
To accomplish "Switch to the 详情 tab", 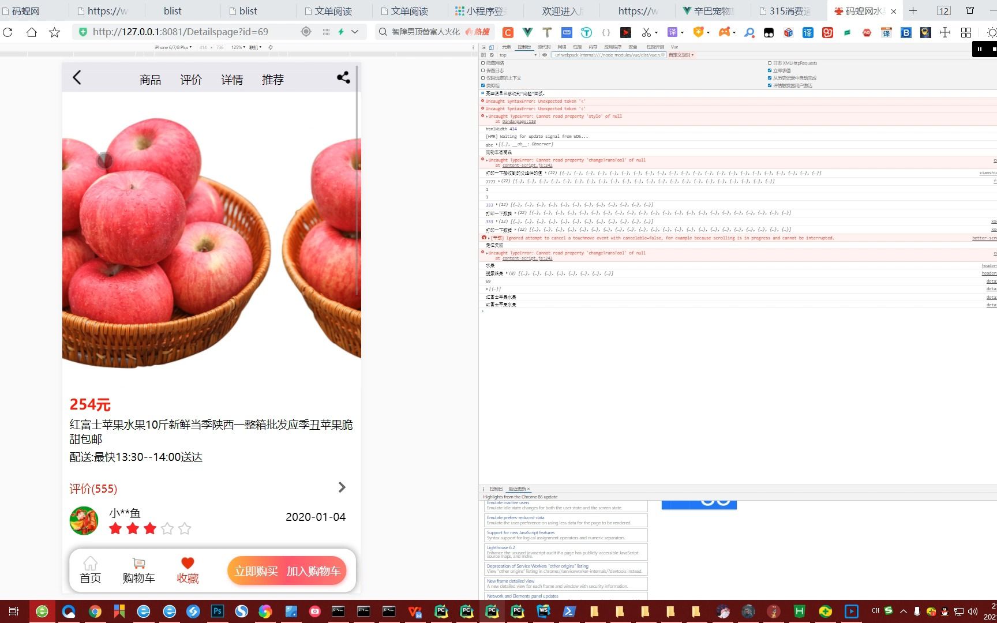I will click(x=232, y=80).
